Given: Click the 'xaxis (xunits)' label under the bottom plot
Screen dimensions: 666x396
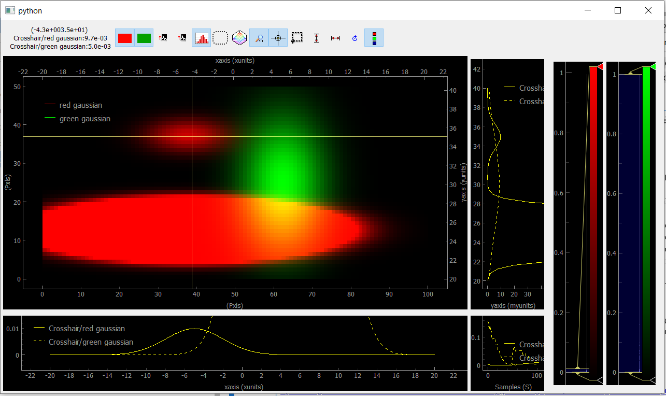Looking at the screenshot, I should (x=244, y=387).
